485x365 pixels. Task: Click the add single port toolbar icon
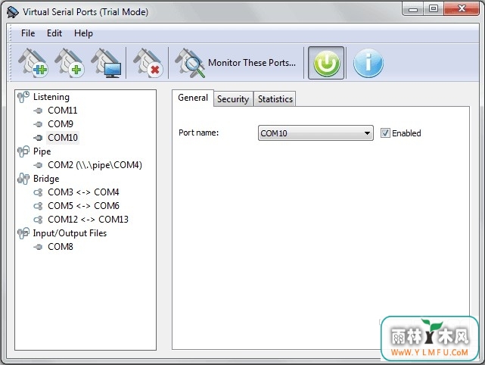point(70,63)
